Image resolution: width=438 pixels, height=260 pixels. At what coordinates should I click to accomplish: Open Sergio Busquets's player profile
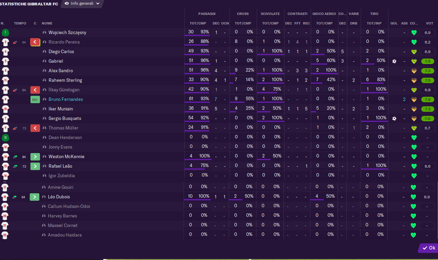tap(65, 119)
